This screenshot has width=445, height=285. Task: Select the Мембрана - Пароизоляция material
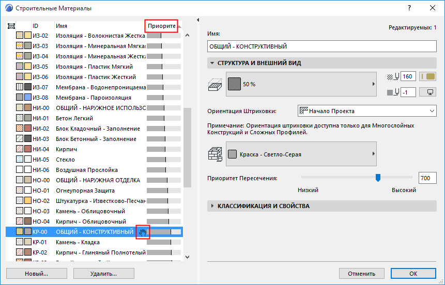94,97
